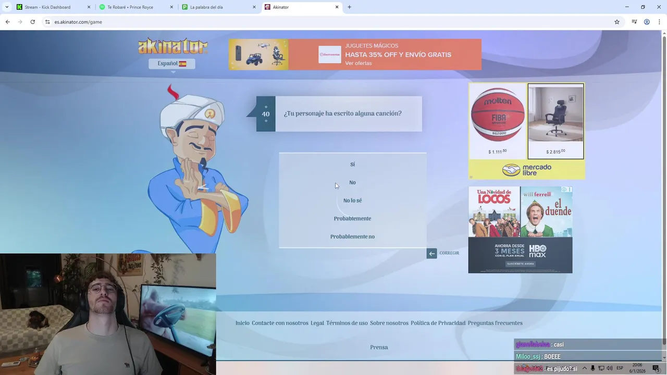View site information icon in address bar
This screenshot has height=375, width=667.
tap(47, 22)
